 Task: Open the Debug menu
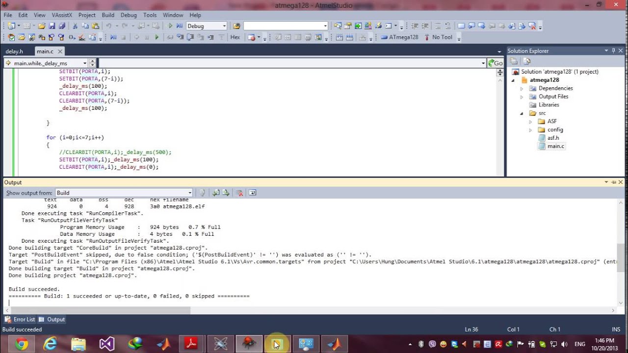click(x=129, y=15)
